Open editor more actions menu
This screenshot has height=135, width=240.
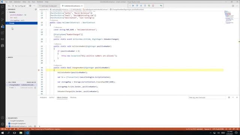[237, 6]
